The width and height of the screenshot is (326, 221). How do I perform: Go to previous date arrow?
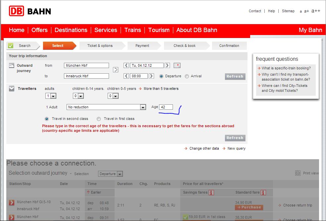point(126,65)
